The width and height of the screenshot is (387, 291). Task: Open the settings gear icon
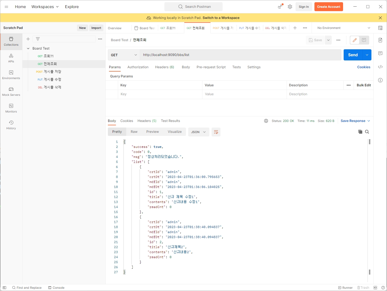pos(290,7)
